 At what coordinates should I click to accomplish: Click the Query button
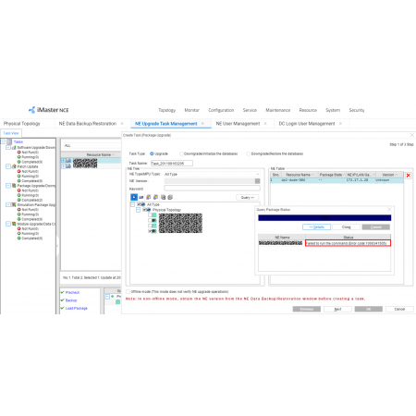click(x=248, y=197)
